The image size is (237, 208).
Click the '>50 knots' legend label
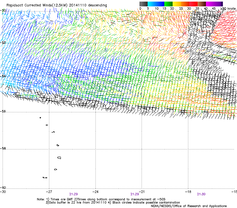(228, 9)
